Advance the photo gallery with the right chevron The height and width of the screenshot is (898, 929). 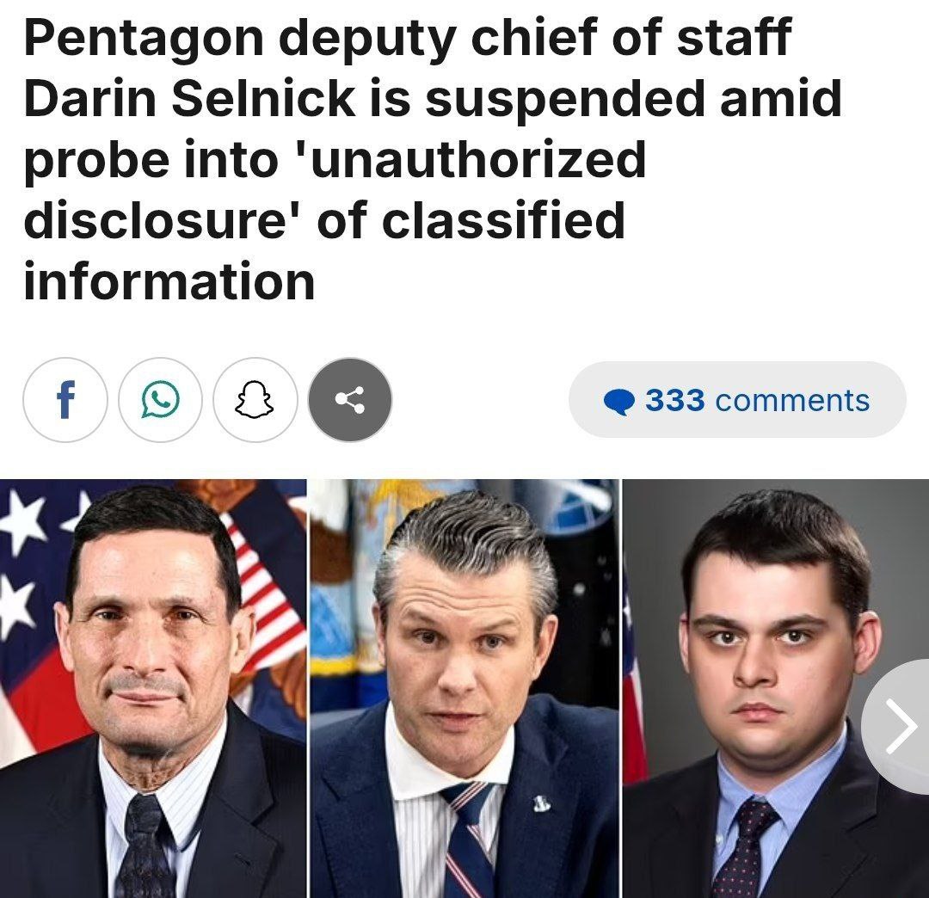[901, 726]
